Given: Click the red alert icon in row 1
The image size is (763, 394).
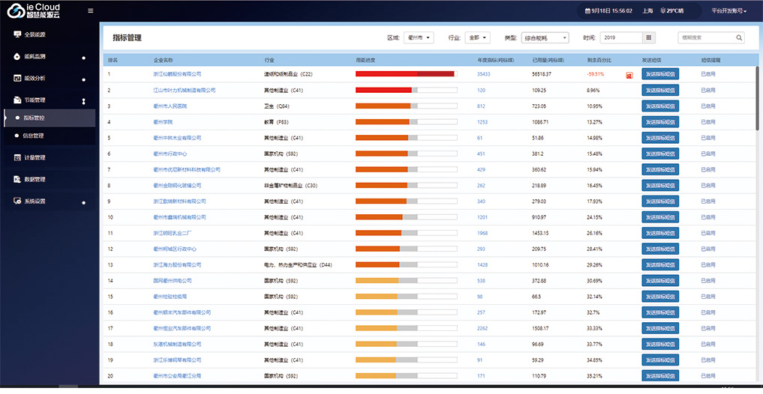Looking at the screenshot, I should click(x=629, y=74).
